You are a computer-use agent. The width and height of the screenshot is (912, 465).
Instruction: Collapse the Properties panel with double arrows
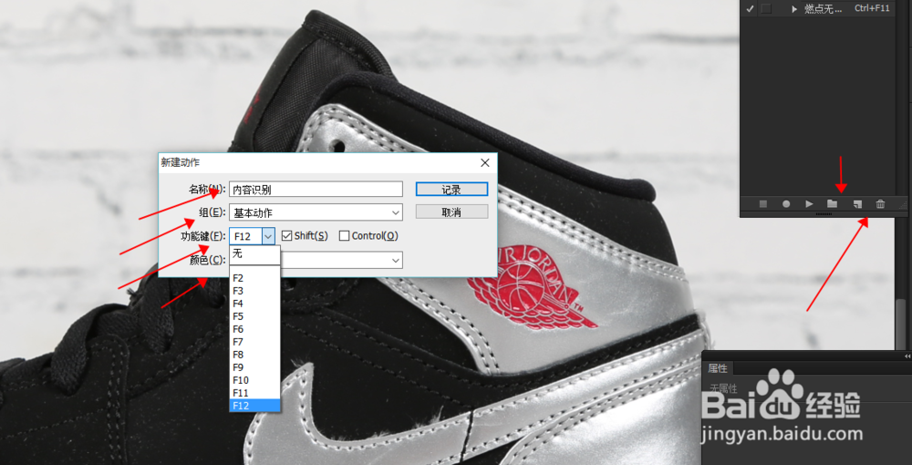pyautogui.click(x=907, y=356)
